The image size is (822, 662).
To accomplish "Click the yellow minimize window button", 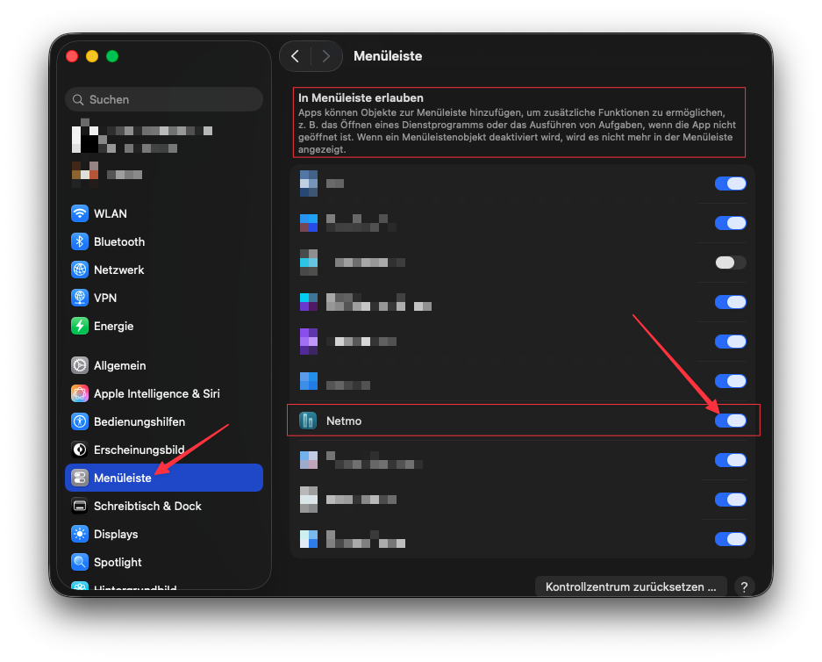I will [92, 56].
